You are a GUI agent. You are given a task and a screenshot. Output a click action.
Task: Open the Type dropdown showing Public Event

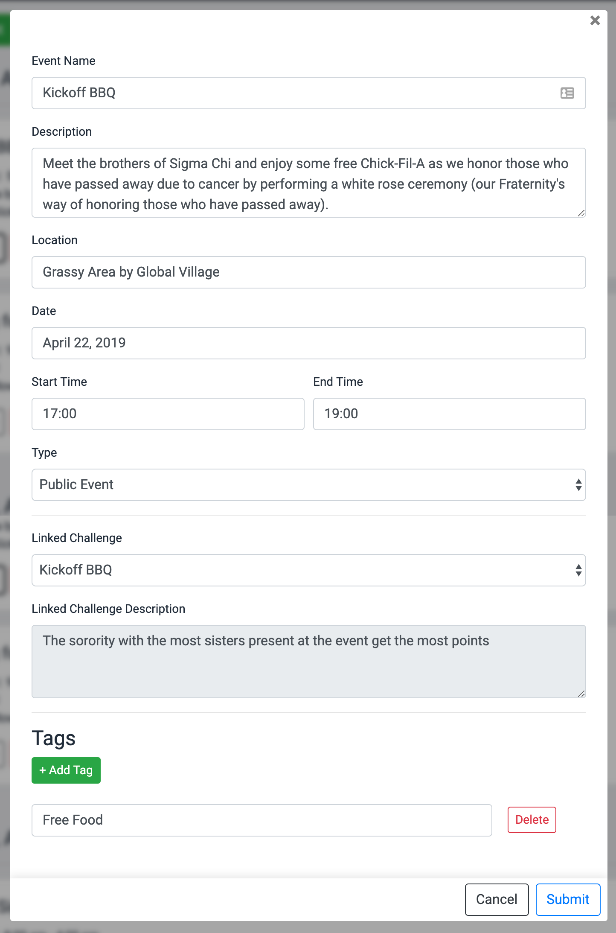299,484
